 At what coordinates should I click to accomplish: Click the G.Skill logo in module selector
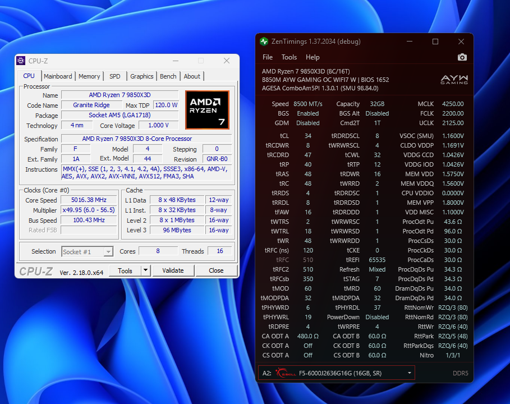point(285,373)
